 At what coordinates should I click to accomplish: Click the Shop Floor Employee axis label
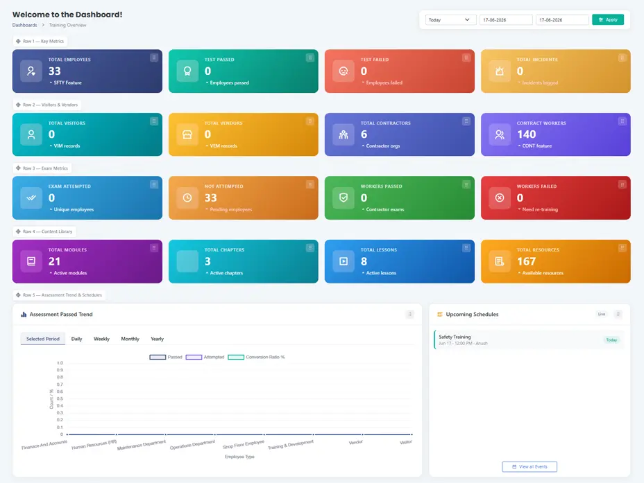pos(244,444)
